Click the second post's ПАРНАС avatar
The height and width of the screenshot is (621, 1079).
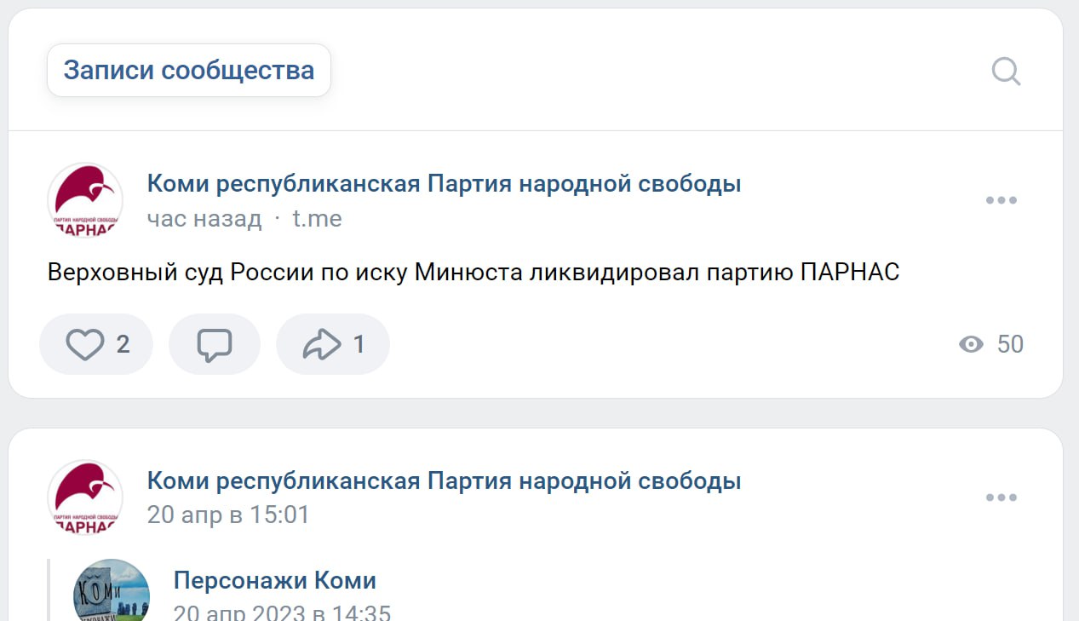(85, 498)
